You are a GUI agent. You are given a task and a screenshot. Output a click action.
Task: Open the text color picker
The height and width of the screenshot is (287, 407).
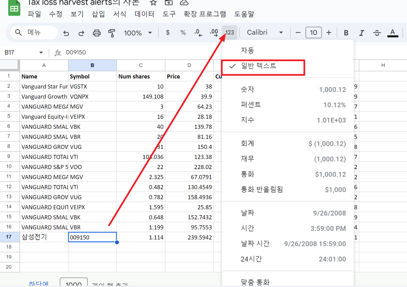[393, 33]
